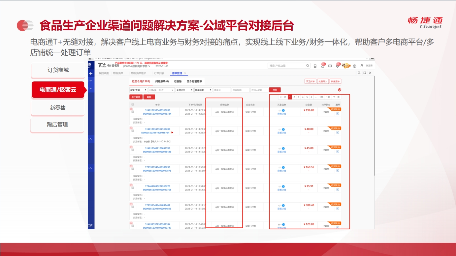Screen dimensions: 456x256
Task: Click the 原单号 input field
Action: (x=222, y=90)
